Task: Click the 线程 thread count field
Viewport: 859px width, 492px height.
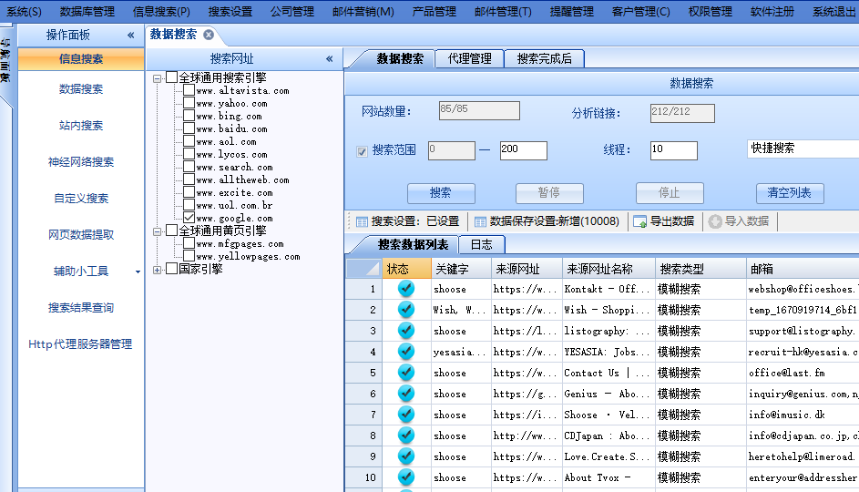Action: click(673, 150)
